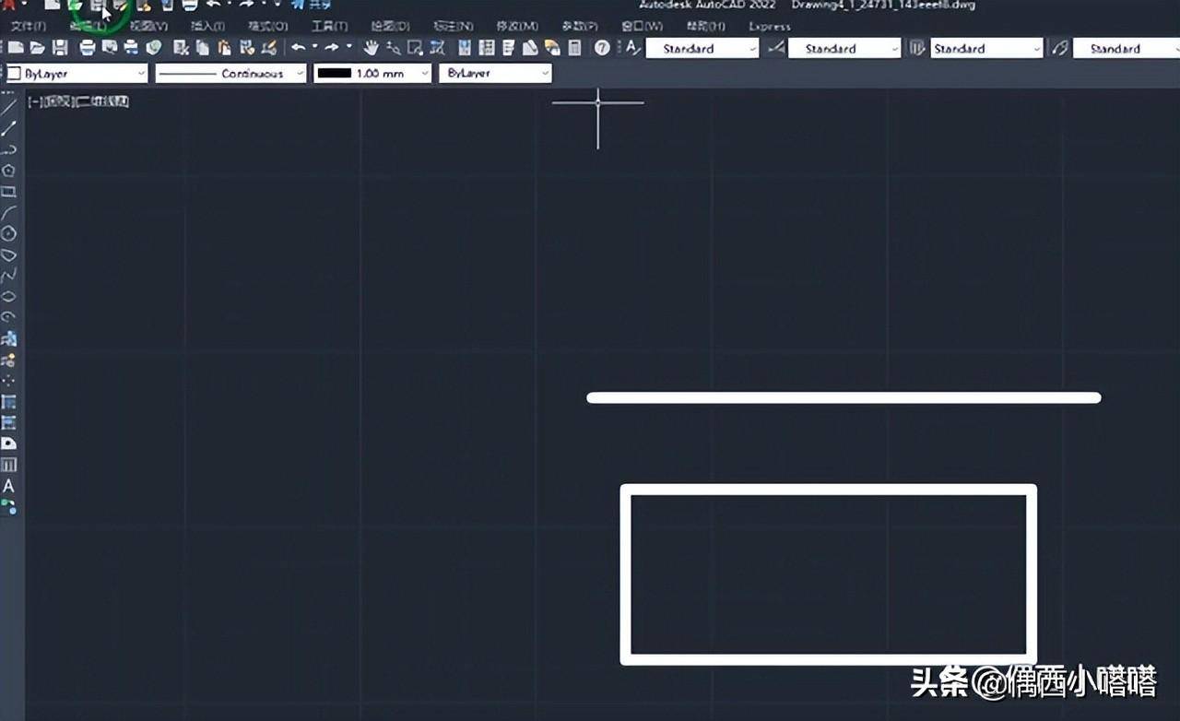Open the Tool Palettes icon
Screen dimensions: 1180x721
(x=508, y=48)
